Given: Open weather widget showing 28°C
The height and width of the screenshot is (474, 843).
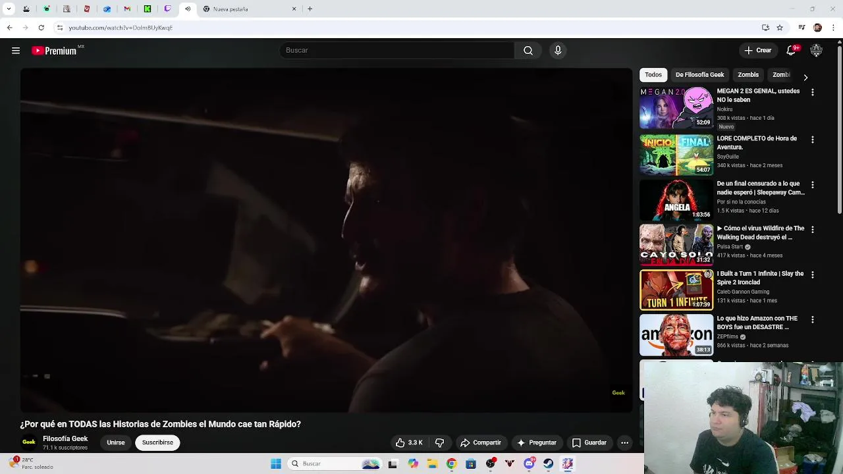Looking at the screenshot, I should (32, 463).
